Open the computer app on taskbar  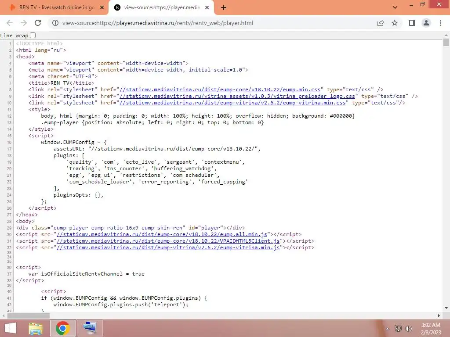90,328
